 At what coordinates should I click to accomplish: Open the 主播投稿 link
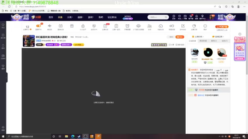(198, 36)
